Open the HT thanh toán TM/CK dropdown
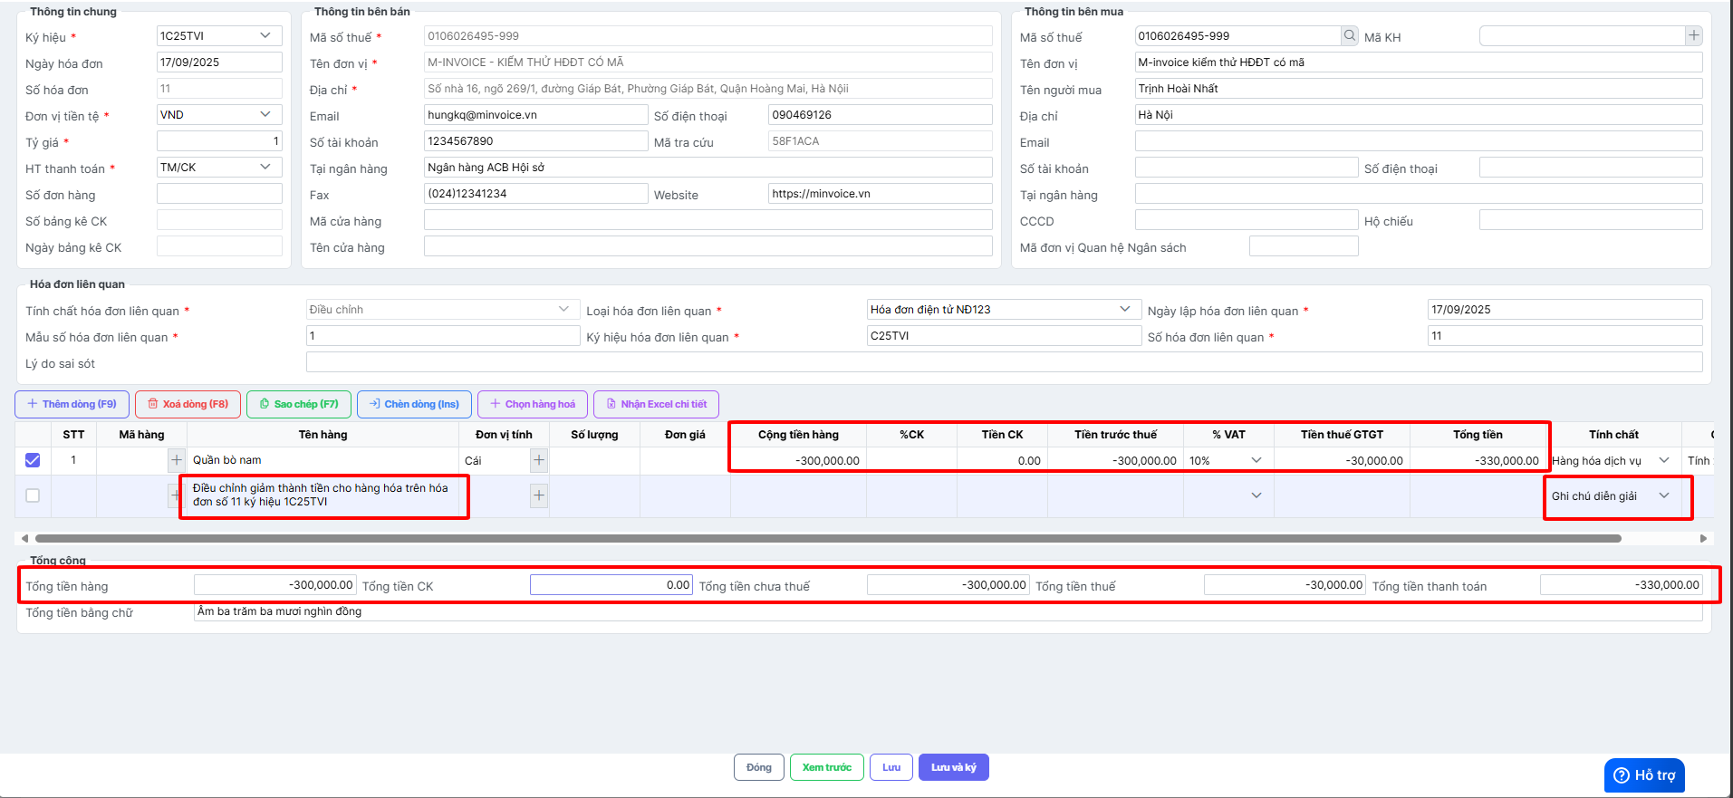1733x798 pixels. pyautogui.click(x=219, y=168)
